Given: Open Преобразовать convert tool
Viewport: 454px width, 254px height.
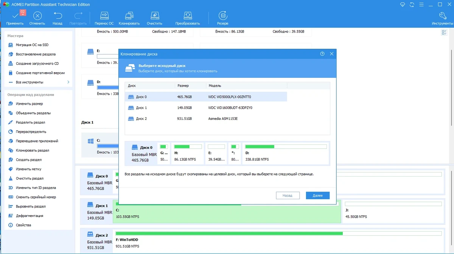Looking at the screenshot, I should click(187, 18).
